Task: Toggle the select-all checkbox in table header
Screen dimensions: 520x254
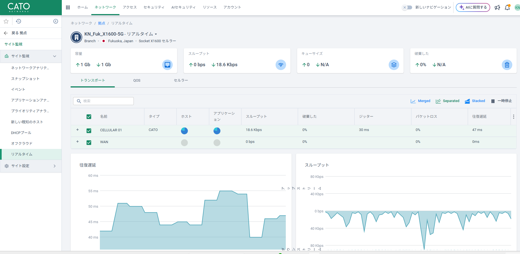Action: coord(89,117)
